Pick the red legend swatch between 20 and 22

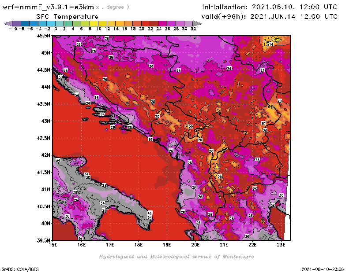145,23
